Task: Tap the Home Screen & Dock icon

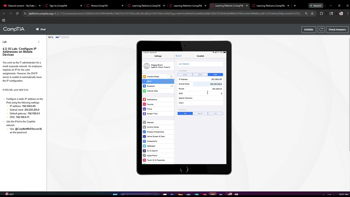Action: point(144,137)
